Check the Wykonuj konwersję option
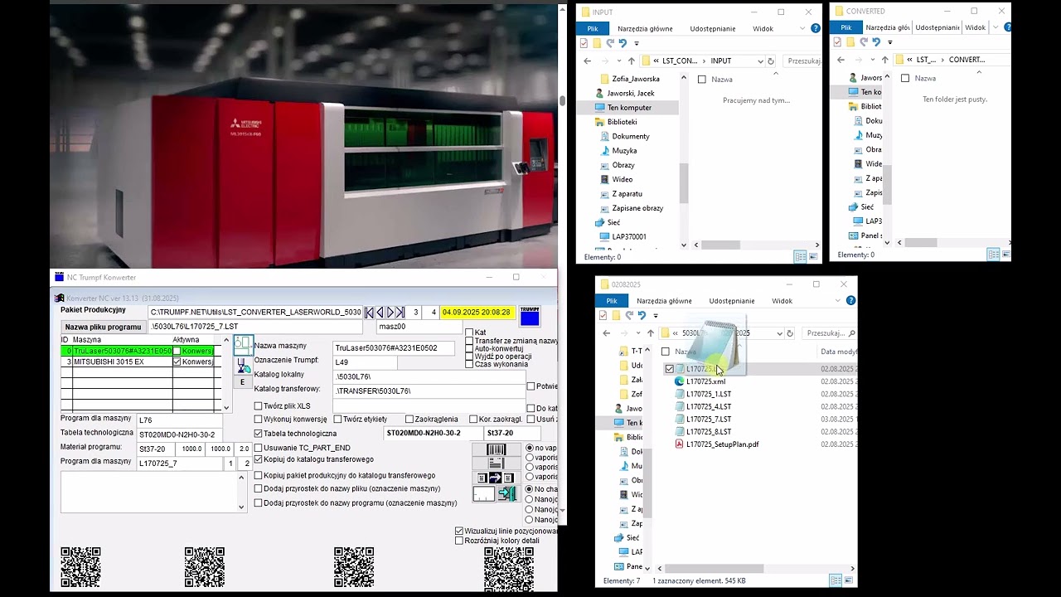The image size is (1061, 597). pyautogui.click(x=259, y=420)
